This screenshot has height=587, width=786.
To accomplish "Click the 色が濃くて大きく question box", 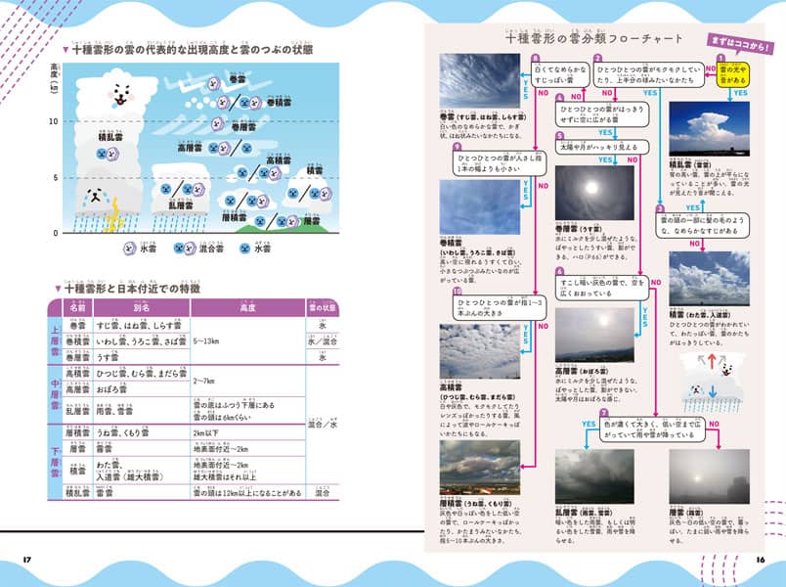I will tap(653, 429).
